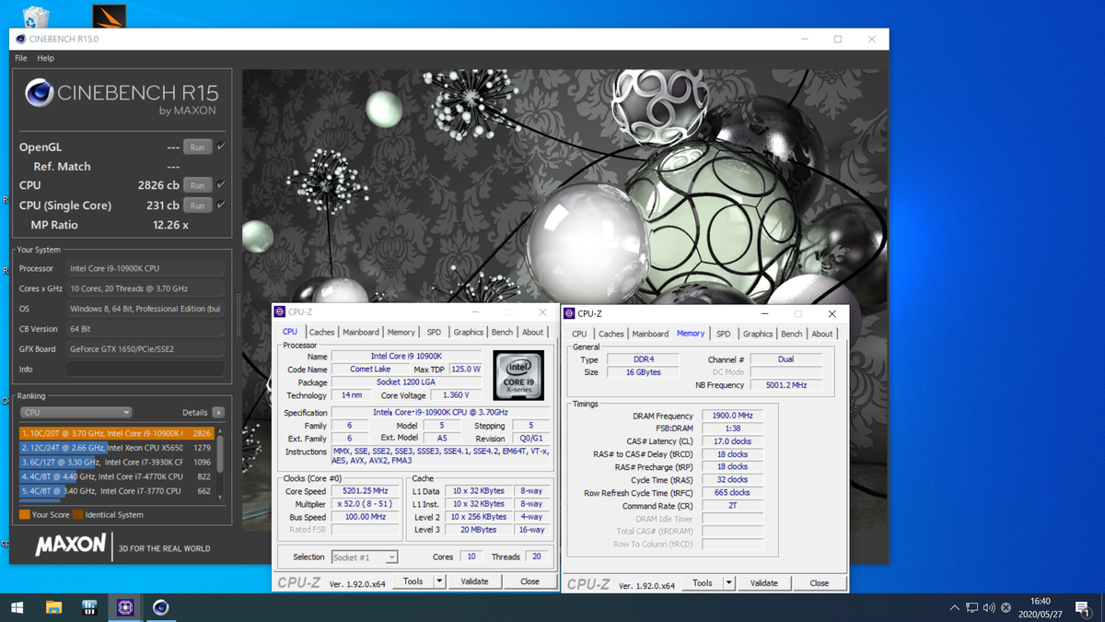Expand Tools dropdown arrow in right CPU-Z
This screenshot has width=1105, height=622.
coord(728,583)
